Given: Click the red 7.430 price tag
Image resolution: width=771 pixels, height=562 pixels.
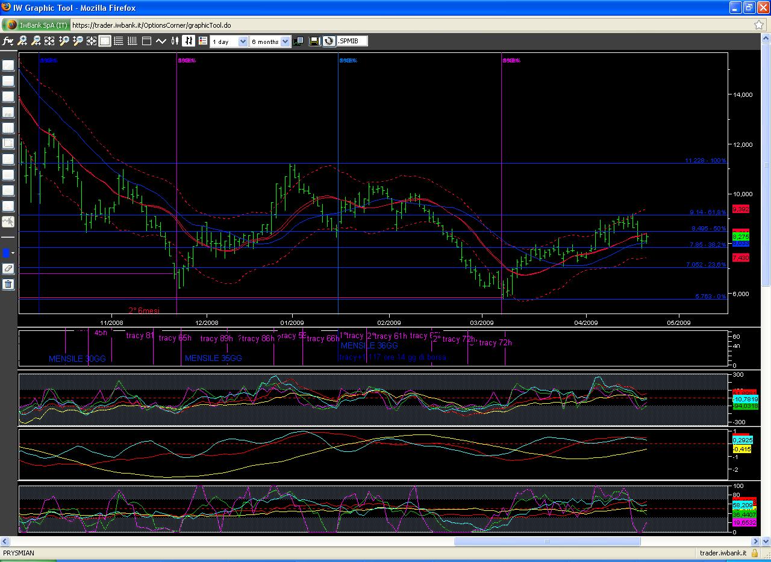Looking at the screenshot, I should point(740,258).
